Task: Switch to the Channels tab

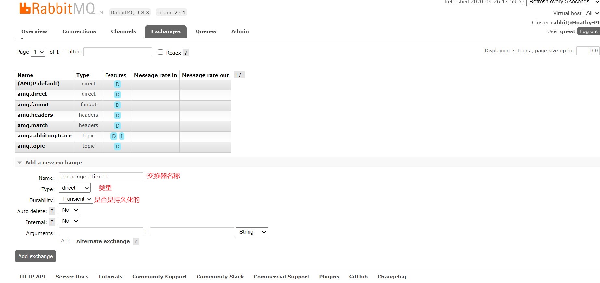Action: 123,31
